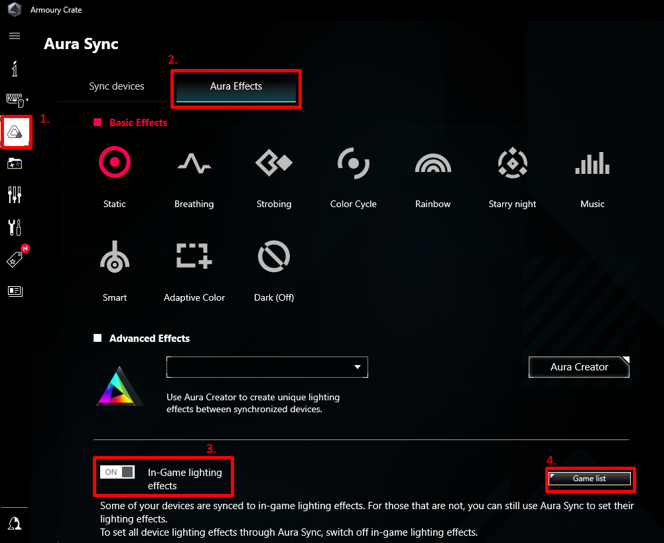The height and width of the screenshot is (543, 664).
Task: Open the Advanced Effects dropdown
Action: (267, 367)
